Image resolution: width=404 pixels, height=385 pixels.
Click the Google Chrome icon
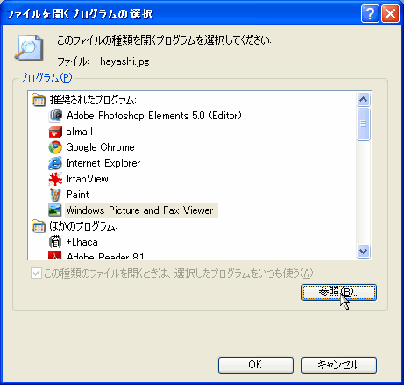[x=55, y=147]
